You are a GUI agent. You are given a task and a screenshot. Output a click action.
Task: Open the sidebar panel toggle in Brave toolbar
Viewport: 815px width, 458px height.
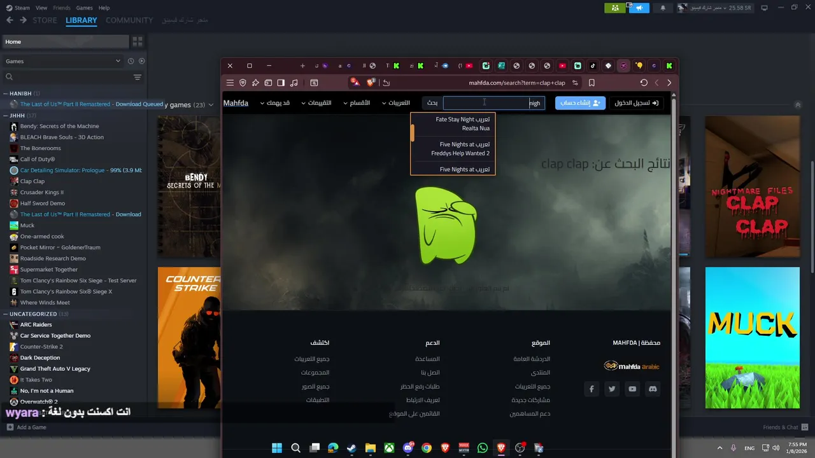pyautogui.click(x=281, y=83)
